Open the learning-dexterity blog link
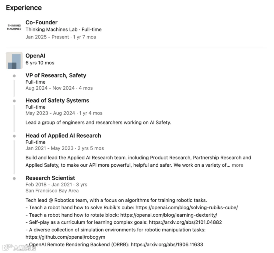The image size is (274, 253). [x=169, y=215]
